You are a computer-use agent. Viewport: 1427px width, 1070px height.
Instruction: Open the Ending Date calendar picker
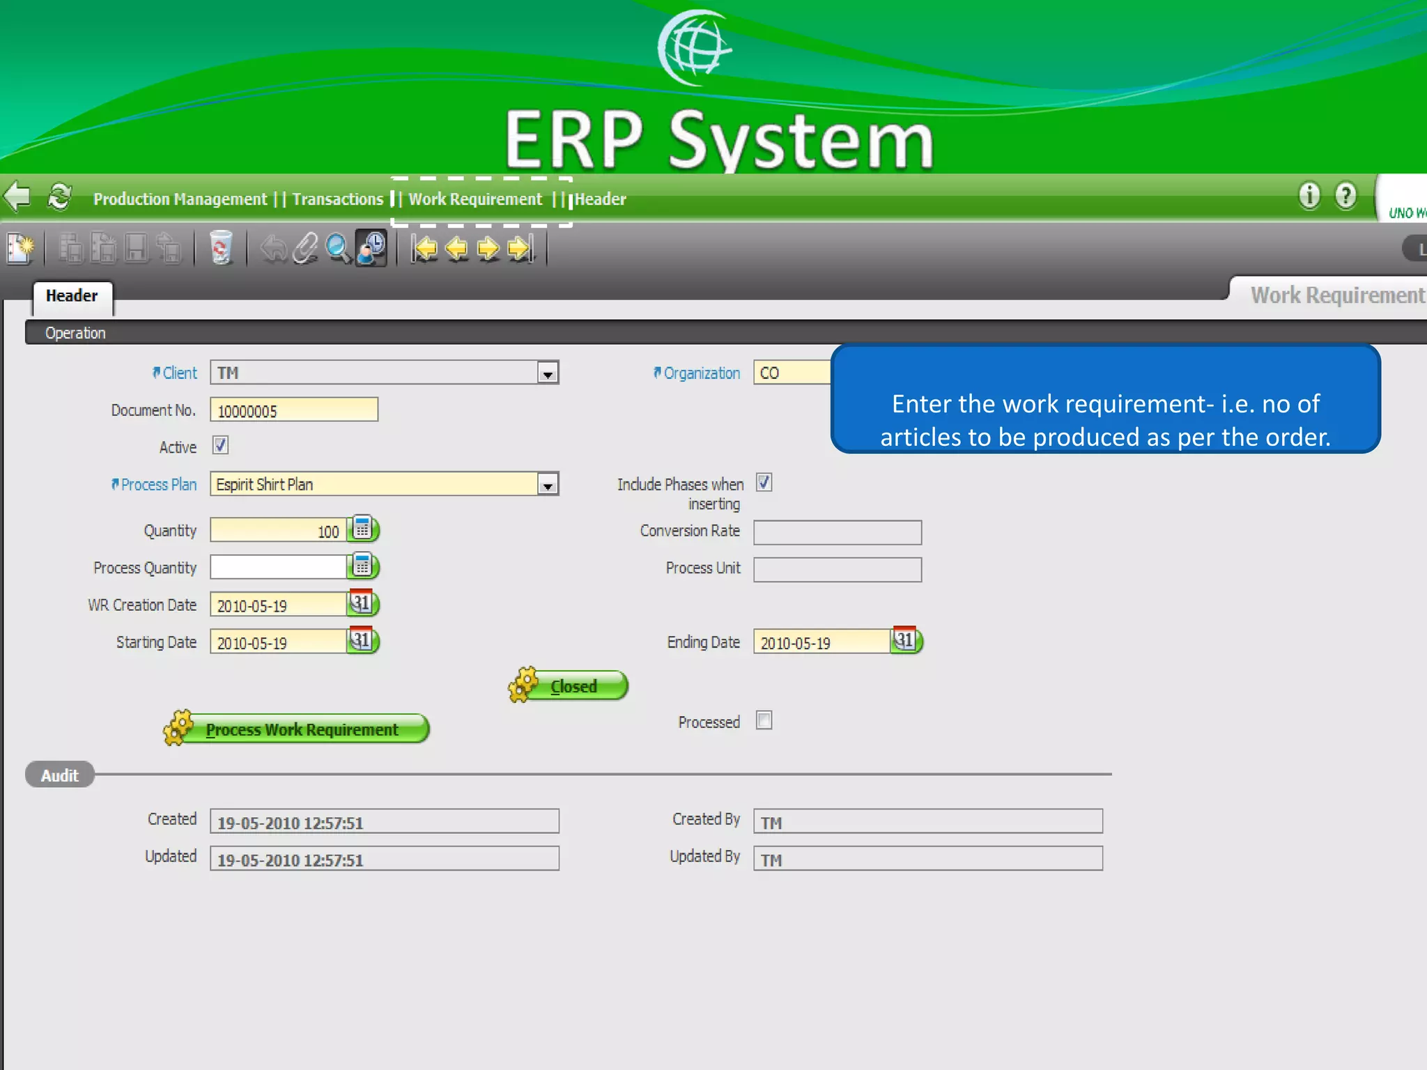coord(905,640)
